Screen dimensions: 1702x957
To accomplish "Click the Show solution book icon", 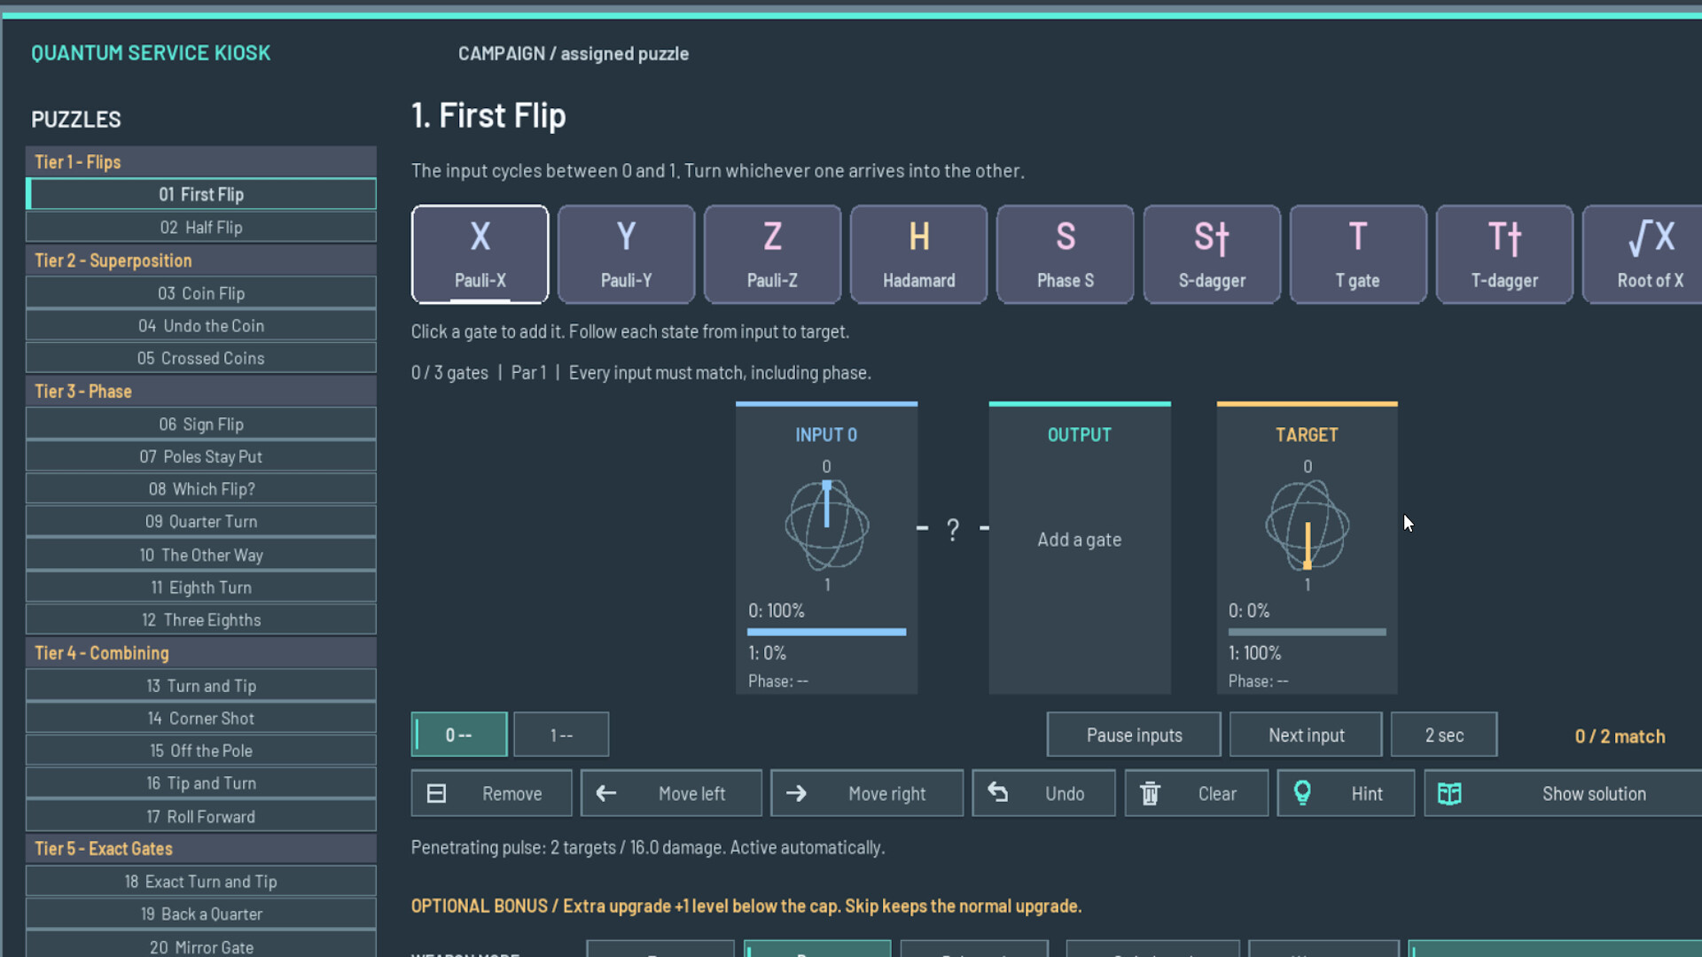I will [1449, 793].
